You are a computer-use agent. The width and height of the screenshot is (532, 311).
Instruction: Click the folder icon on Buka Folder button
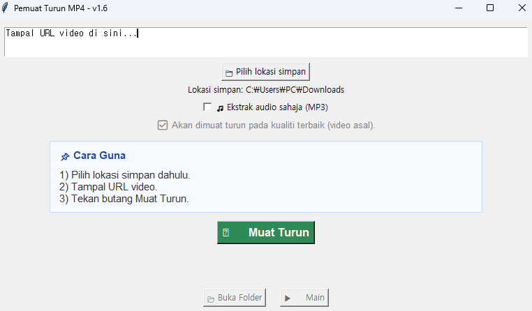[210, 298]
